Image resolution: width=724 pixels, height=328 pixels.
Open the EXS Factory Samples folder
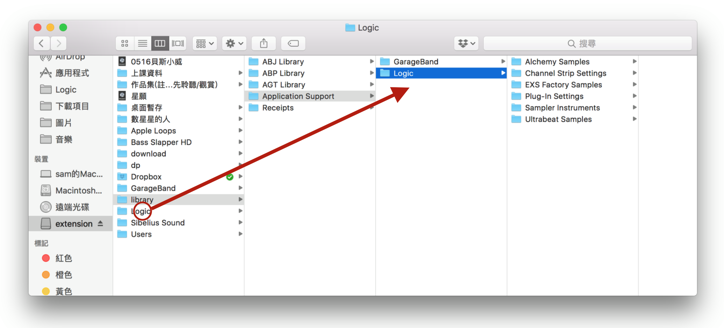(x=563, y=85)
